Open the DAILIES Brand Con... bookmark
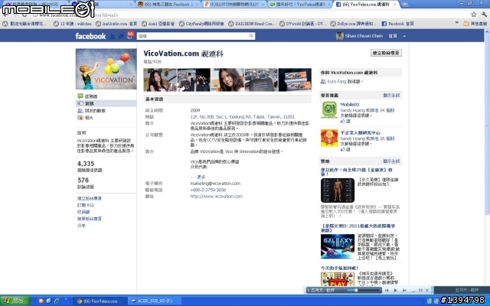Screen dimensions: 490x306 pos(252,24)
